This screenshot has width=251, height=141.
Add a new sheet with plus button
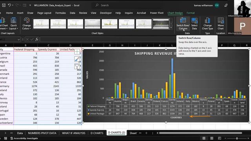point(146,133)
